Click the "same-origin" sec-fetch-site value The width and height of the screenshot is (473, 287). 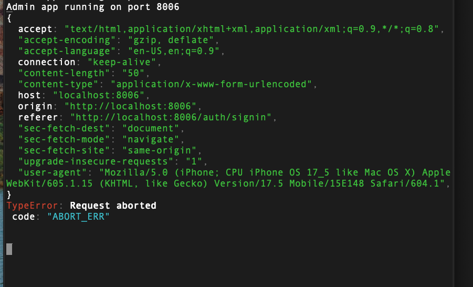(x=159, y=150)
